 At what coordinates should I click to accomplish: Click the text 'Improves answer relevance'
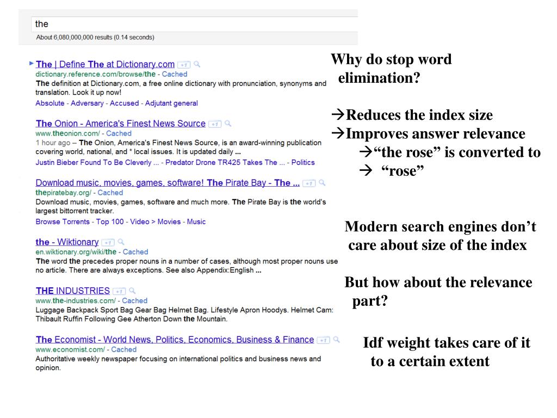coord(436,134)
